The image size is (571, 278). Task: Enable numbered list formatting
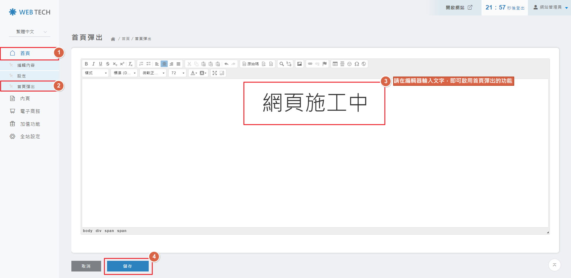(x=141, y=64)
